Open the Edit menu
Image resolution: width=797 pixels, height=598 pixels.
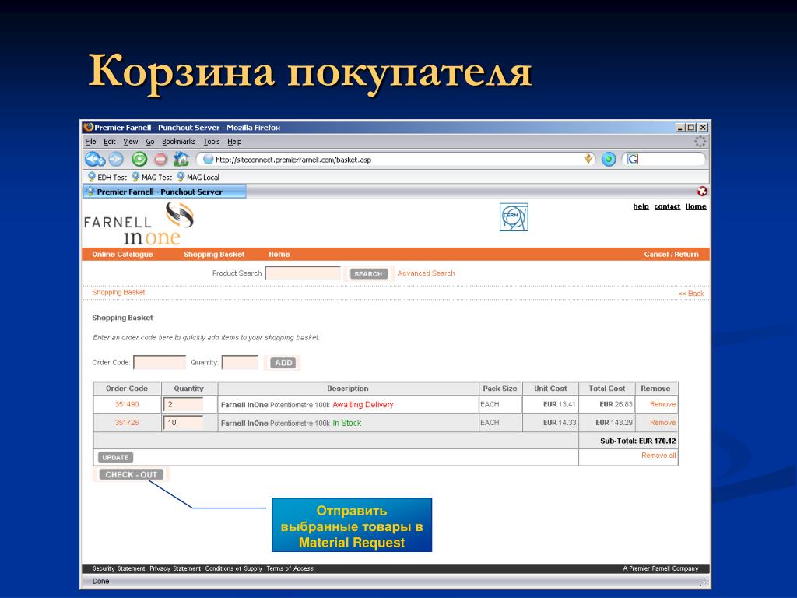click(109, 142)
